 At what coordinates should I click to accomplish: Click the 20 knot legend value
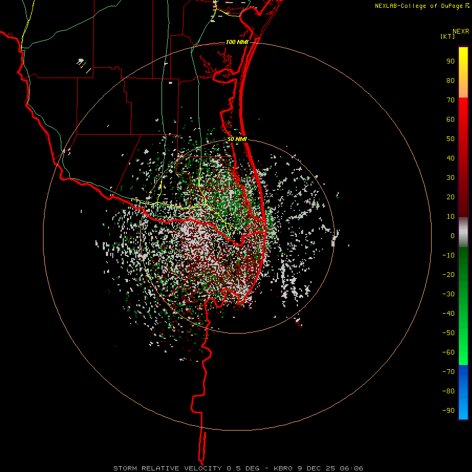click(450, 197)
